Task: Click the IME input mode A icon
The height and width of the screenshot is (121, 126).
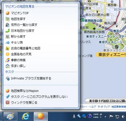Action: tap(74, 116)
